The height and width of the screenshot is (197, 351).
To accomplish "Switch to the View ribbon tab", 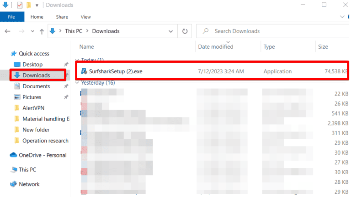I will coord(86,17).
